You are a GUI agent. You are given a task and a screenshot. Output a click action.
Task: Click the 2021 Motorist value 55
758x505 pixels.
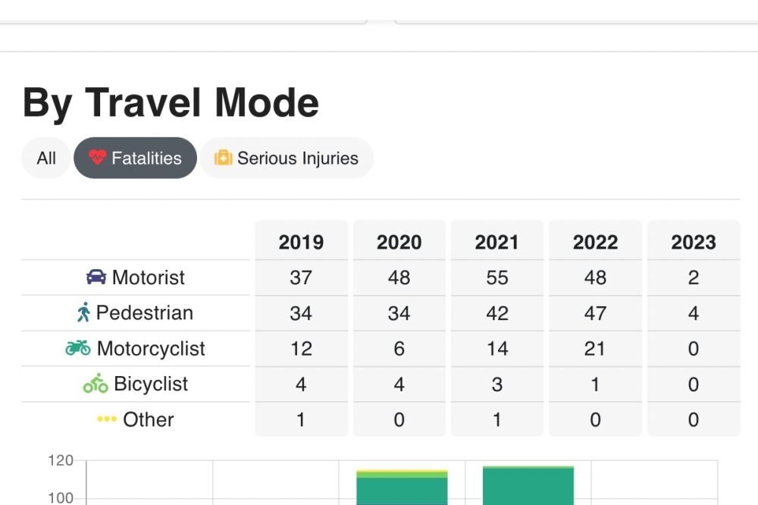tap(497, 278)
